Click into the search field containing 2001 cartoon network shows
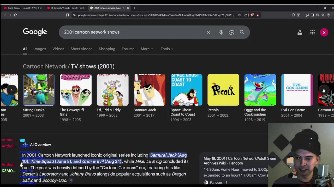334x187 pixels. point(133,32)
